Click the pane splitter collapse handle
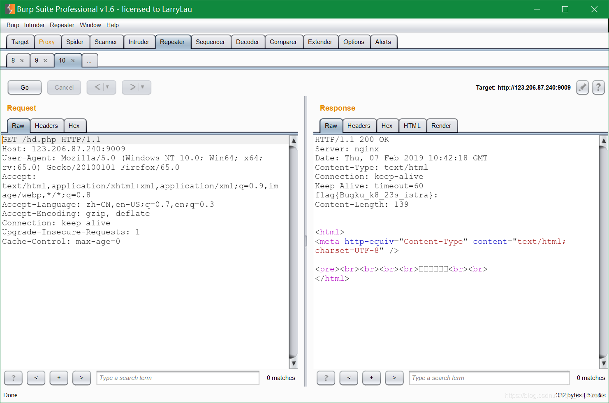609x403 pixels. [306, 241]
